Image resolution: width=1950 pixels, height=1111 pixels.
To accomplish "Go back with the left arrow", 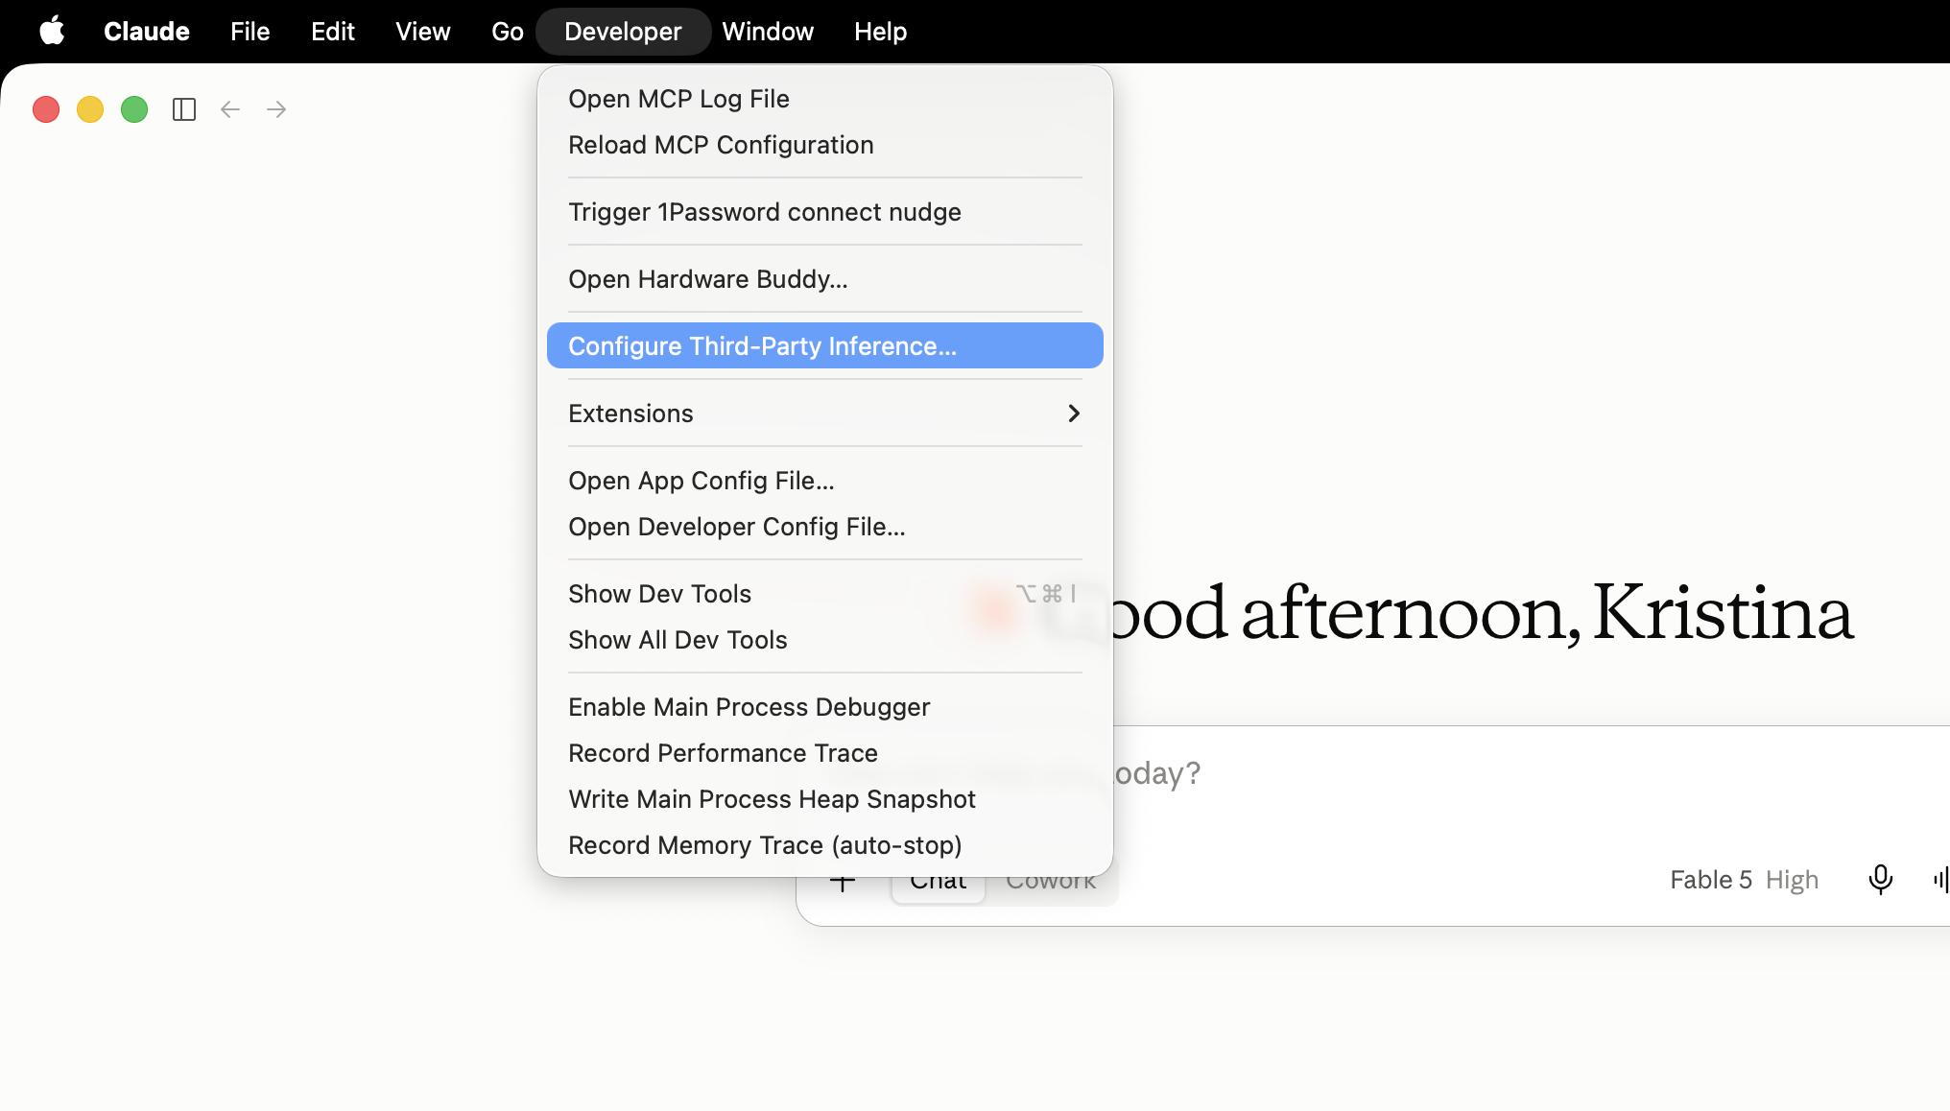I will [x=230, y=109].
